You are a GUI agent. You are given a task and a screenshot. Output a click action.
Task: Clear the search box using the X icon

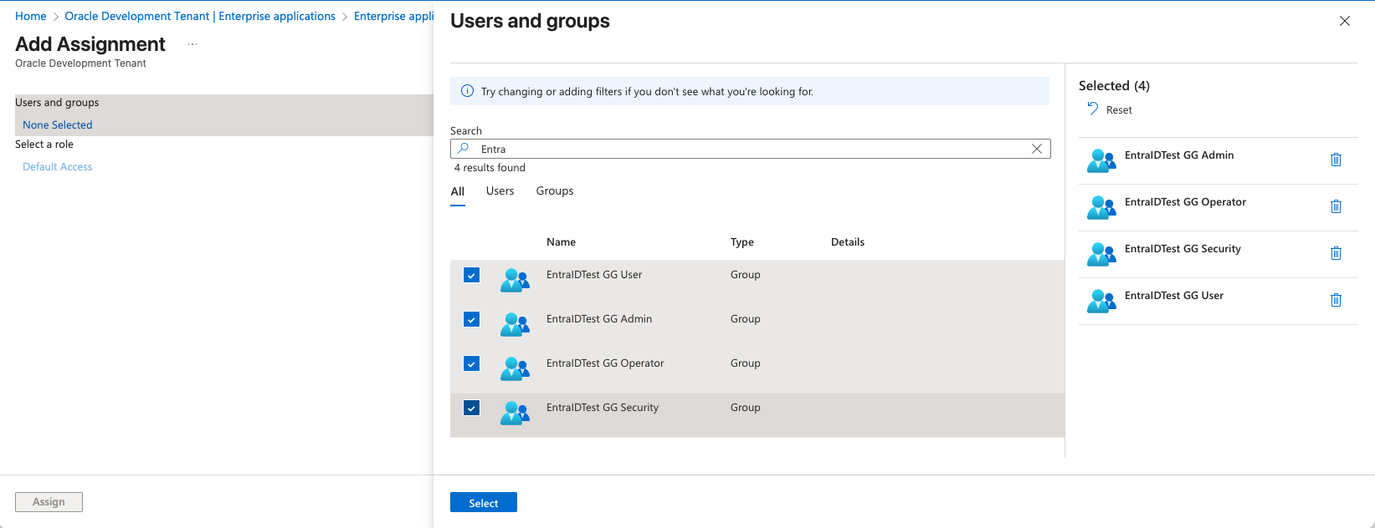pos(1037,149)
